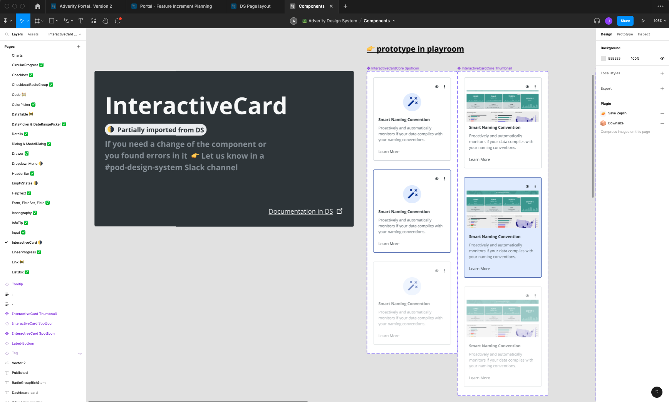Click the E5E5E5 background color swatch
The width and height of the screenshot is (669, 402).
click(x=603, y=59)
